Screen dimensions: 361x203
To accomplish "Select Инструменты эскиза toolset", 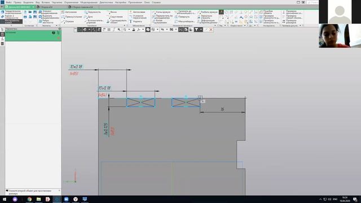I will (x=11, y=21).
